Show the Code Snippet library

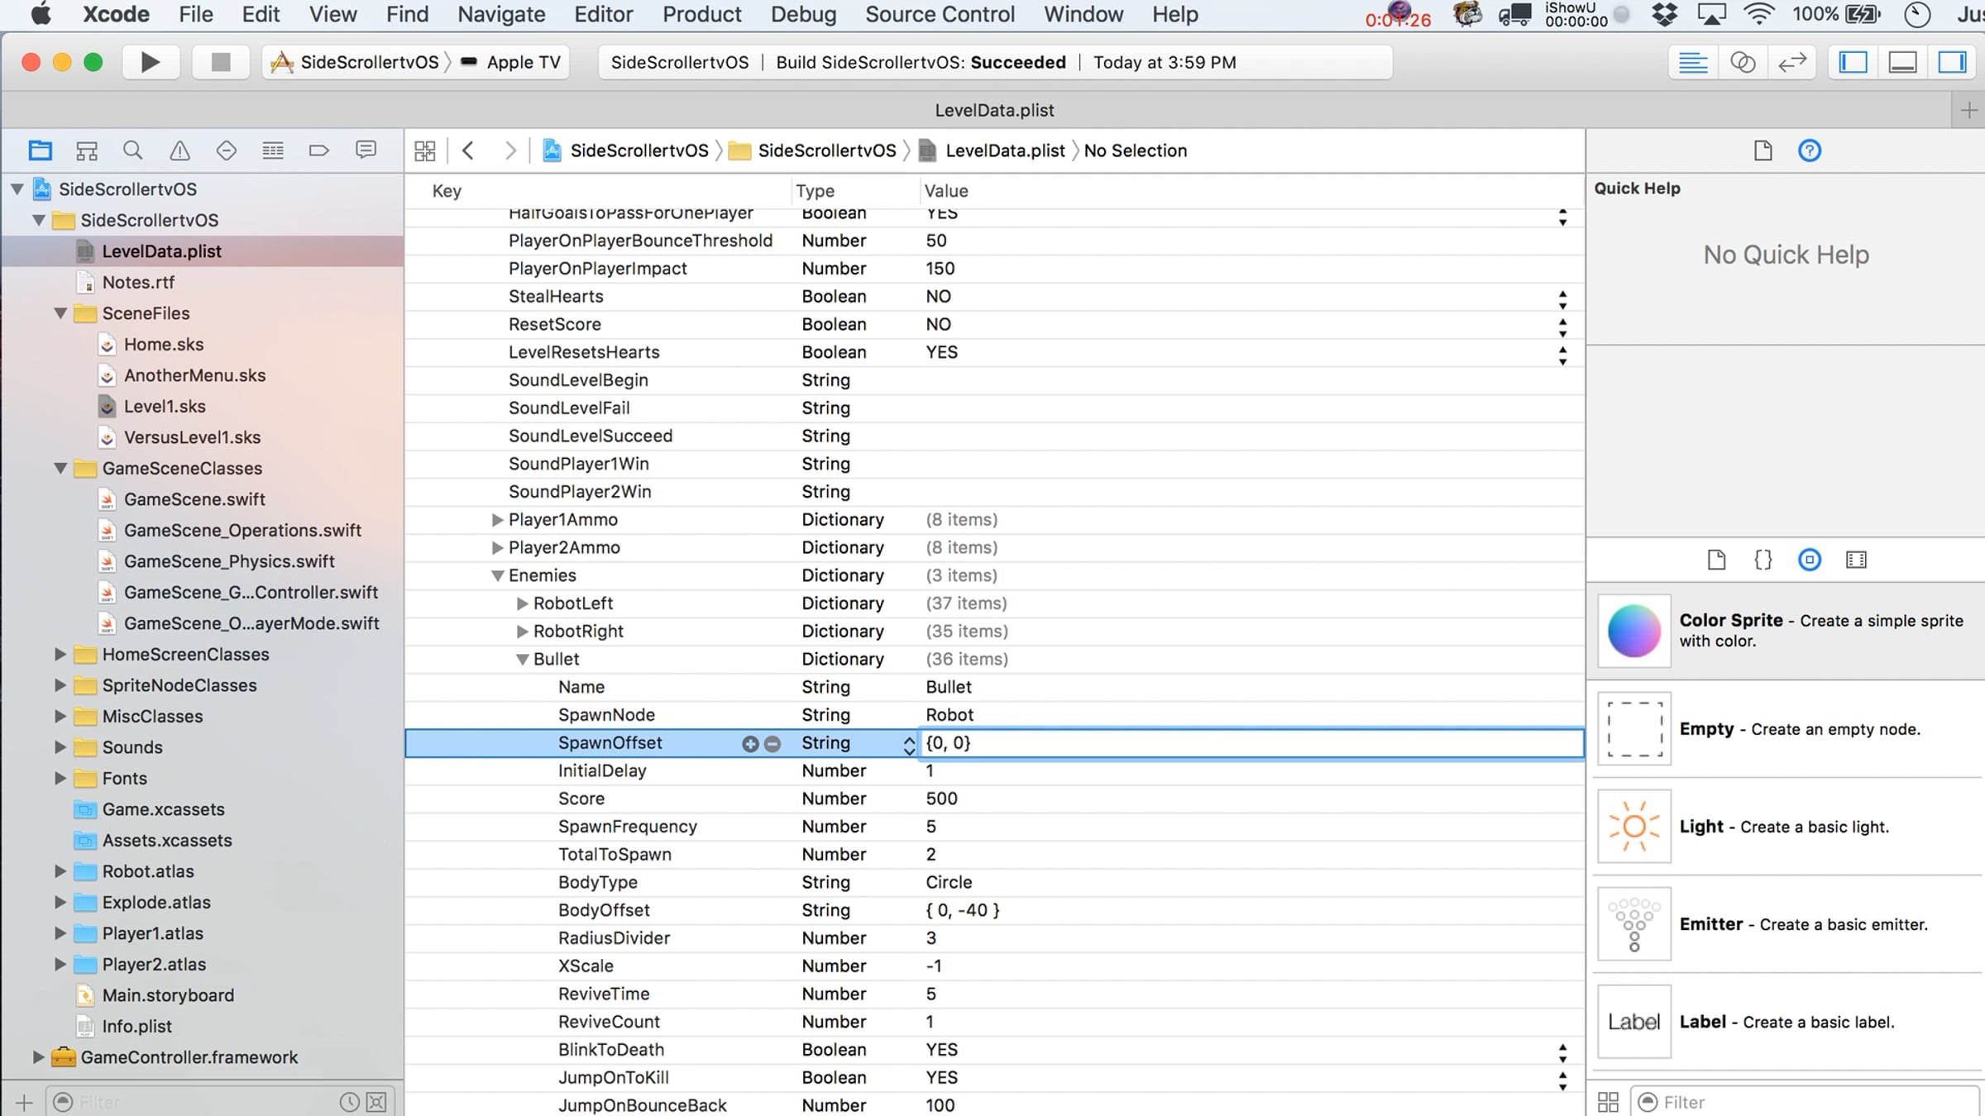point(1763,560)
